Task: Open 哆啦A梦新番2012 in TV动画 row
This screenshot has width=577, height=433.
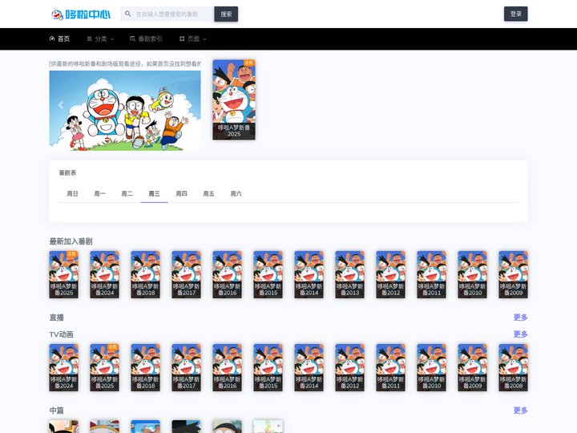Action: pyautogui.click(x=349, y=367)
